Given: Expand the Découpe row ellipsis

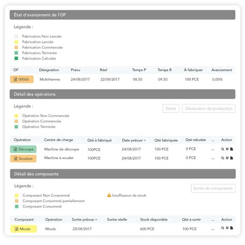Looking at the screenshot, I should 213,149.
